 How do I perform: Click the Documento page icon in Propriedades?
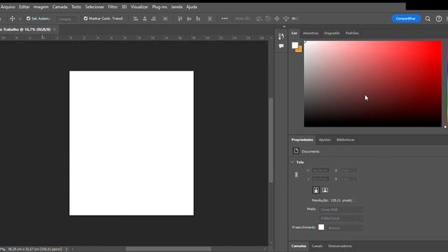(296, 151)
